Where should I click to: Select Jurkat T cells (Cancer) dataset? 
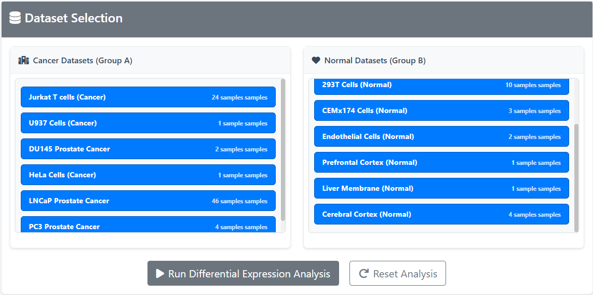point(149,97)
